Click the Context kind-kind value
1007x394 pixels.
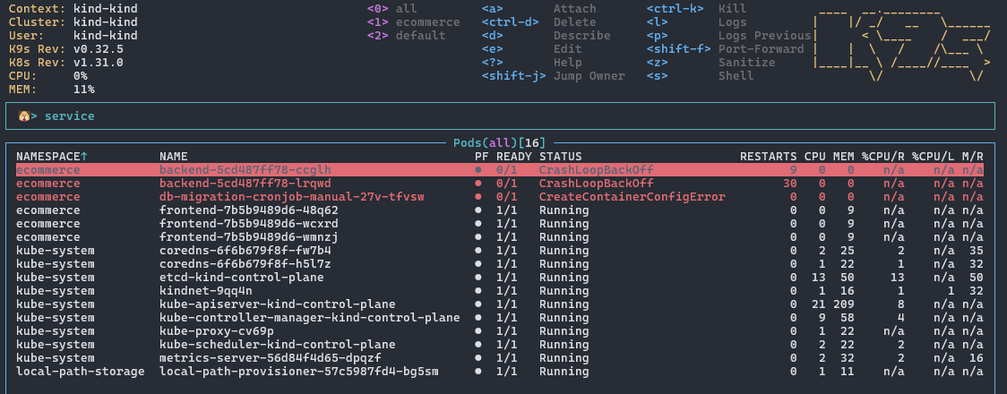(x=106, y=8)
